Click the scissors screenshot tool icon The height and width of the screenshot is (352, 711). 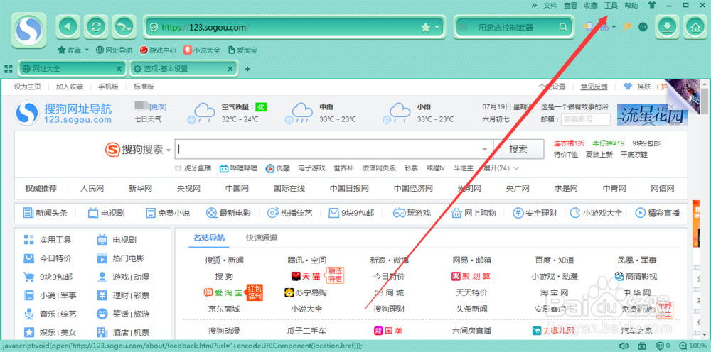click(604, 27)
